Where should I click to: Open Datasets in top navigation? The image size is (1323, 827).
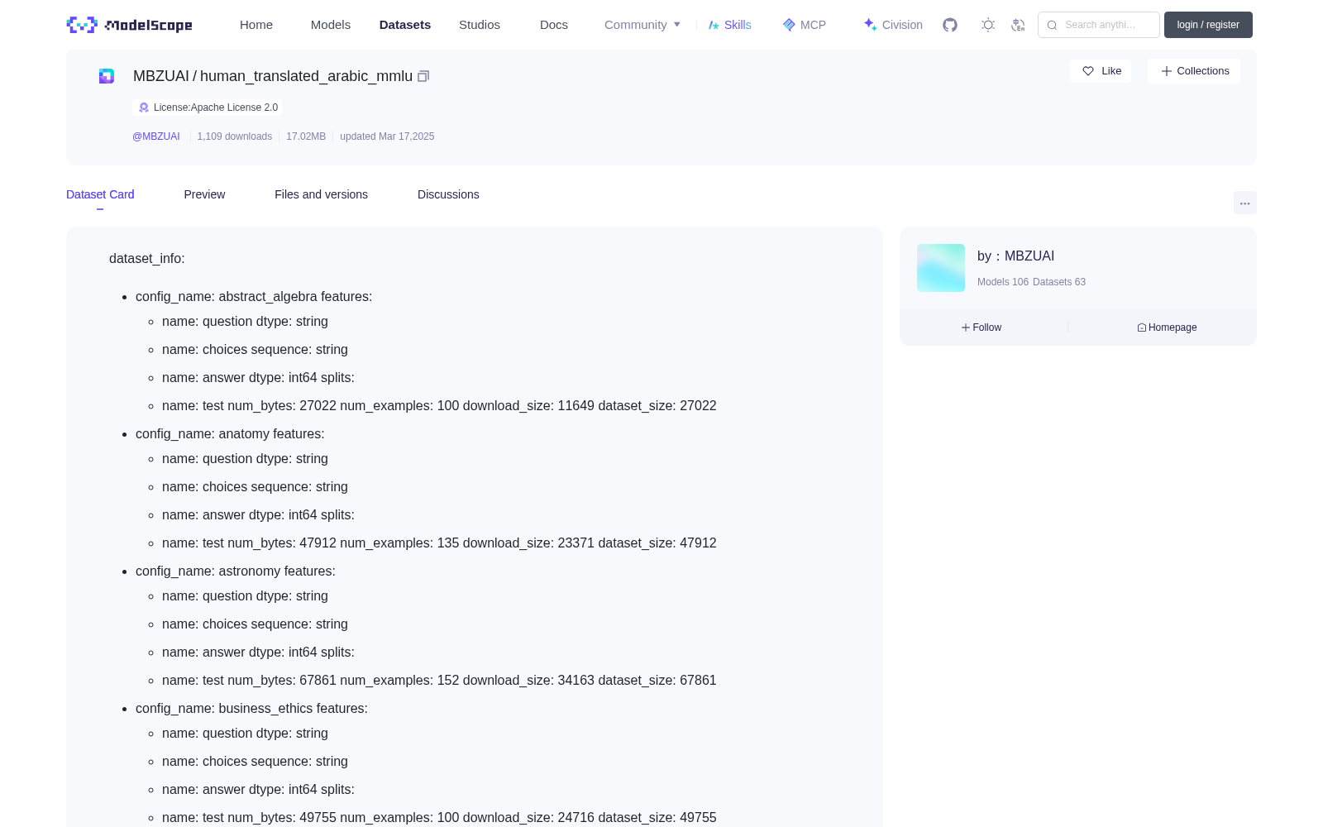[405, 25]
